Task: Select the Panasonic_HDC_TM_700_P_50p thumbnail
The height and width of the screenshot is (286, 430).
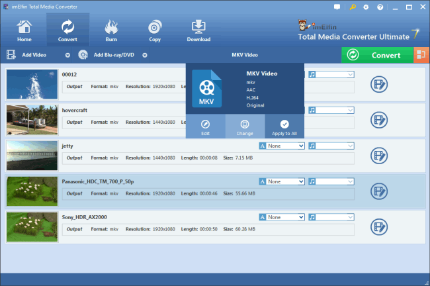Action: coord(32,191)
